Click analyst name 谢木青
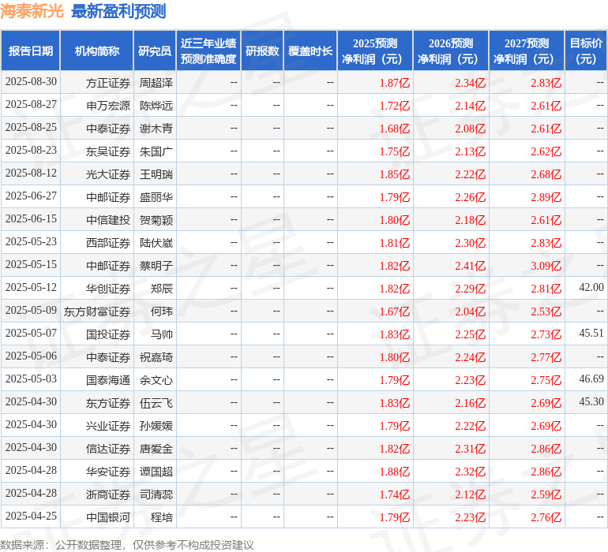The image size is (608, 552). pyautogui.click(x=156, y=129)
